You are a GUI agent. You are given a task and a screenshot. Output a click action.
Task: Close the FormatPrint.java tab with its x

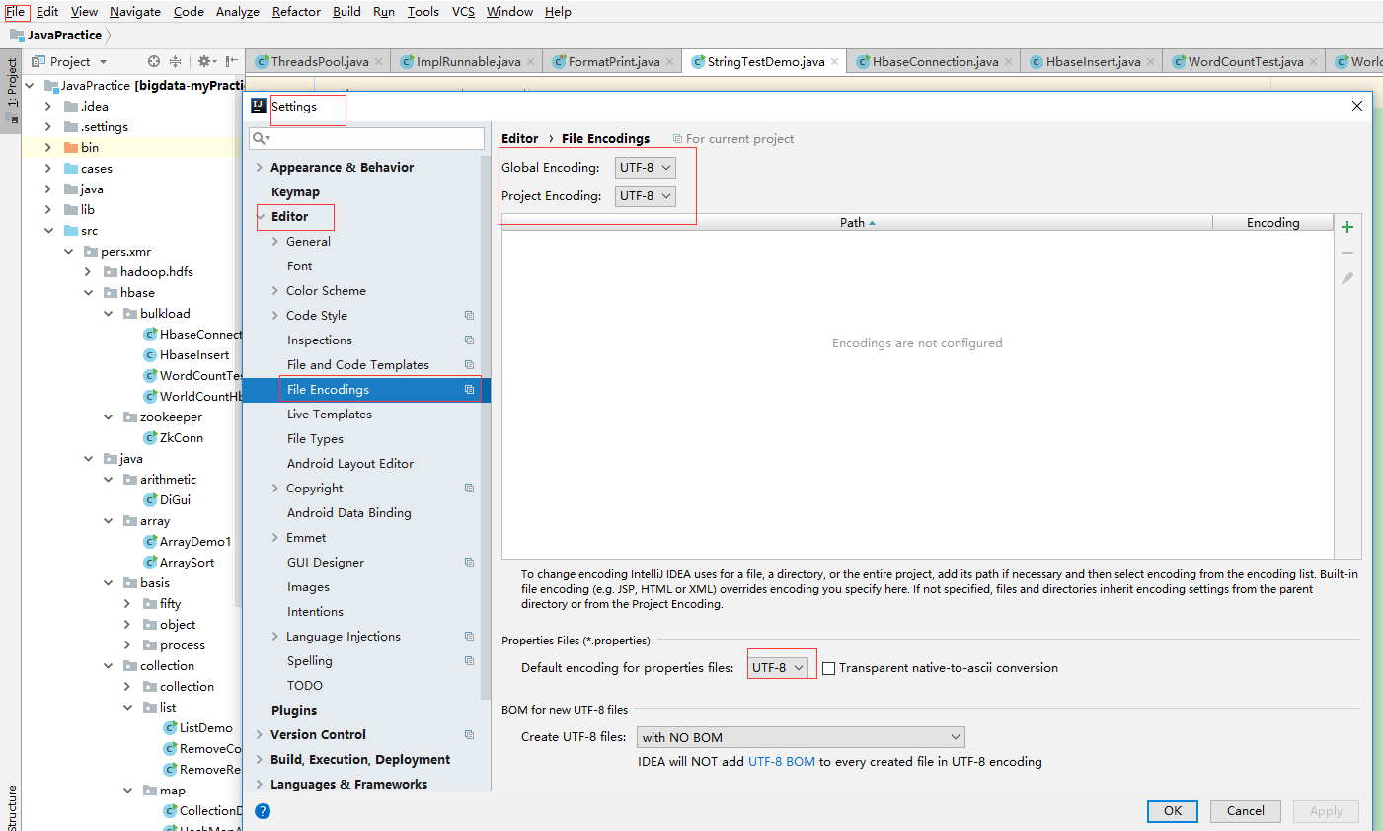(670, 61)
